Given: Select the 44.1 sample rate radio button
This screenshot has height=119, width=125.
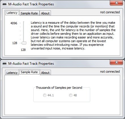Looking at the screenshot, I should click(x=45, y=95).
